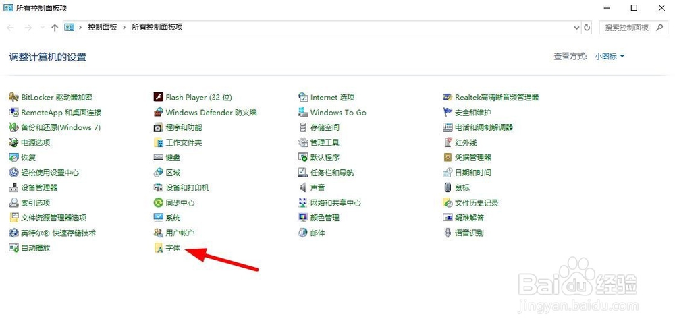This screenshot has width=675, height=329.
Task: Click the 电源选项 battery icon
Action: click(x=13, y=143)
